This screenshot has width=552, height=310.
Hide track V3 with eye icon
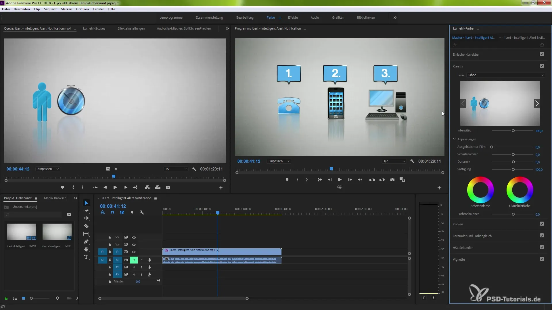click(x=134, y=238)
